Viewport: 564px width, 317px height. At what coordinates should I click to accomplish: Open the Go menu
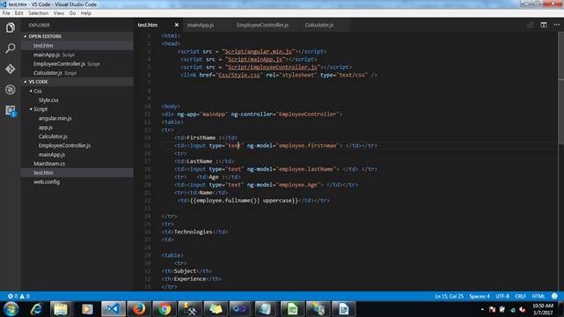[x=72, y=13]
